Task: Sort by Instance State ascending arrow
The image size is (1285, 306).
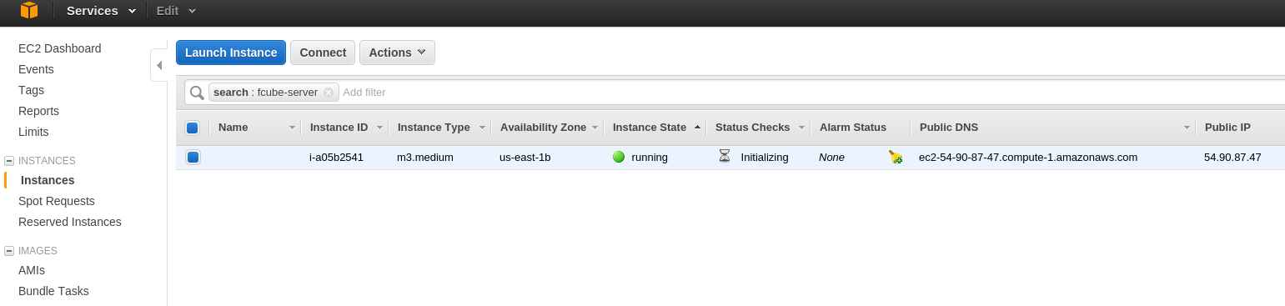Action: pyautogui.click(x=697, y=128)
